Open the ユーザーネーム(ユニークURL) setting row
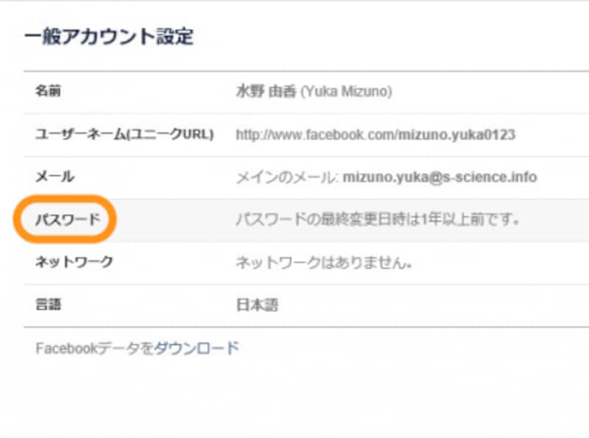 (124, 134)
